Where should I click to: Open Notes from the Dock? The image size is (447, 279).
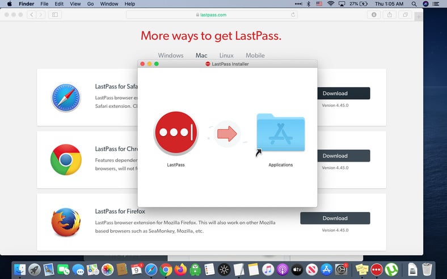tap(253, 269)
